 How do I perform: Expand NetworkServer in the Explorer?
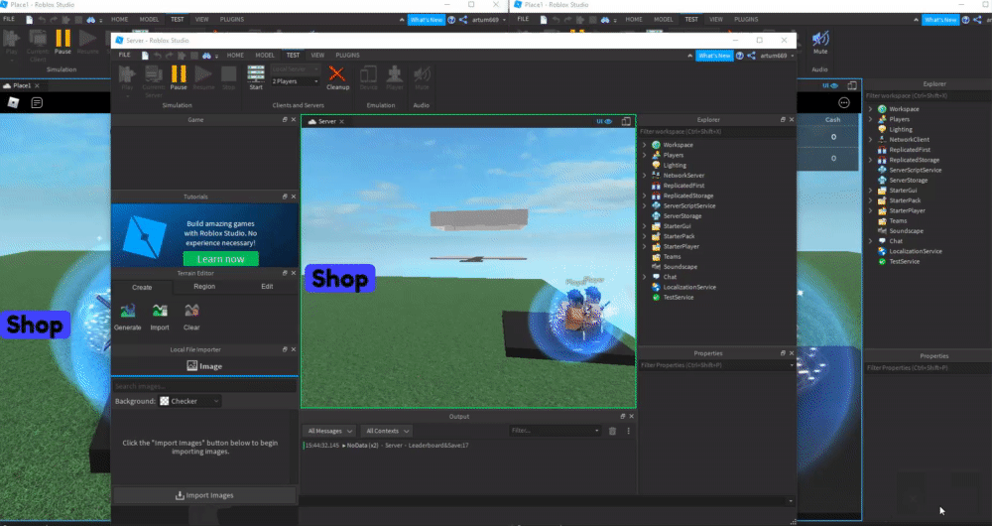pyautogui.click(x=645, y=176)
